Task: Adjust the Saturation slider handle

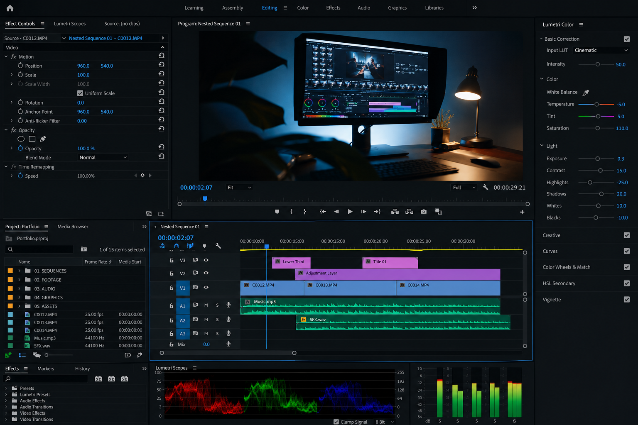Action: coord(598,128)
